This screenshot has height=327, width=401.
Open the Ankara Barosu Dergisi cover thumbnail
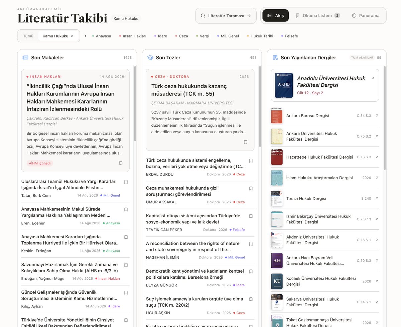tap(277, 116)
